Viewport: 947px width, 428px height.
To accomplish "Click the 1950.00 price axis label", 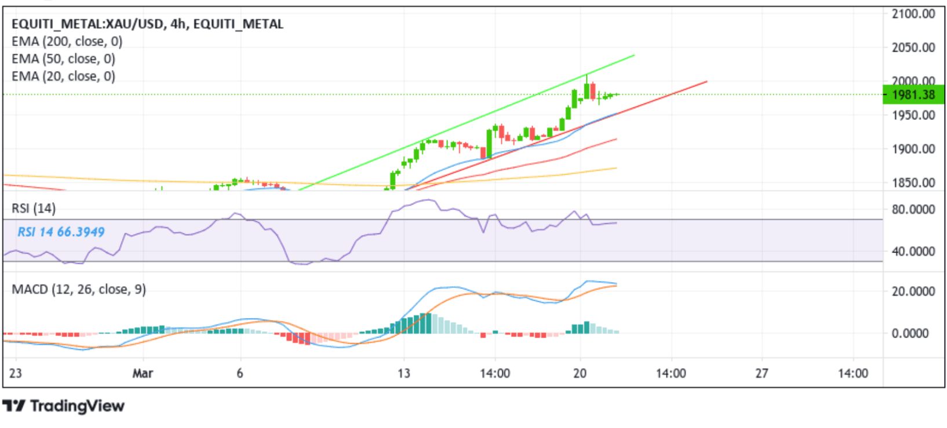I will tap(913, 115).
